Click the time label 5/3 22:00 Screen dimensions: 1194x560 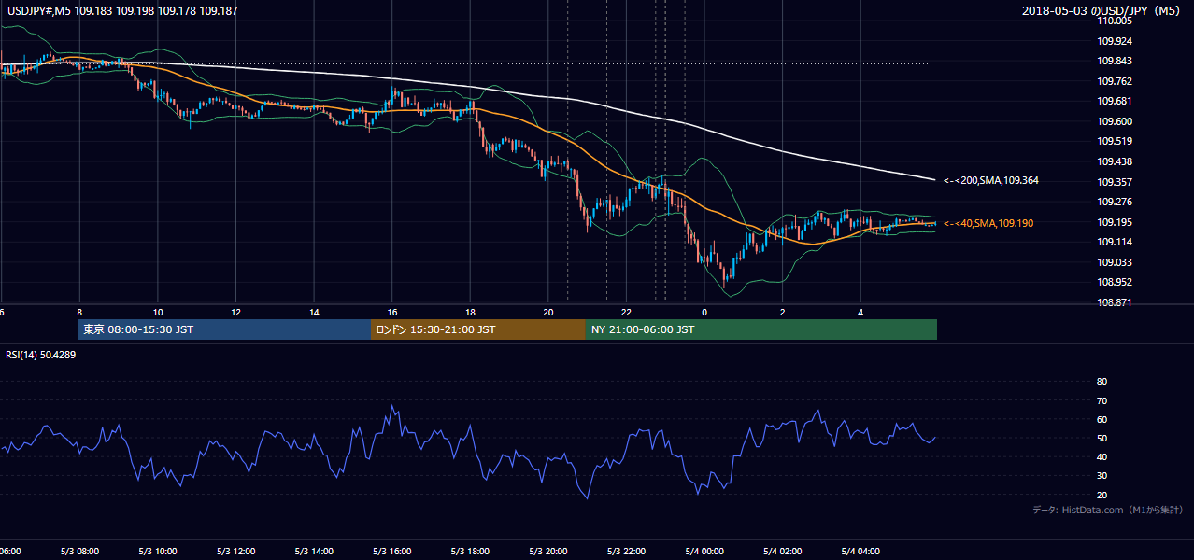pos(626,552)
